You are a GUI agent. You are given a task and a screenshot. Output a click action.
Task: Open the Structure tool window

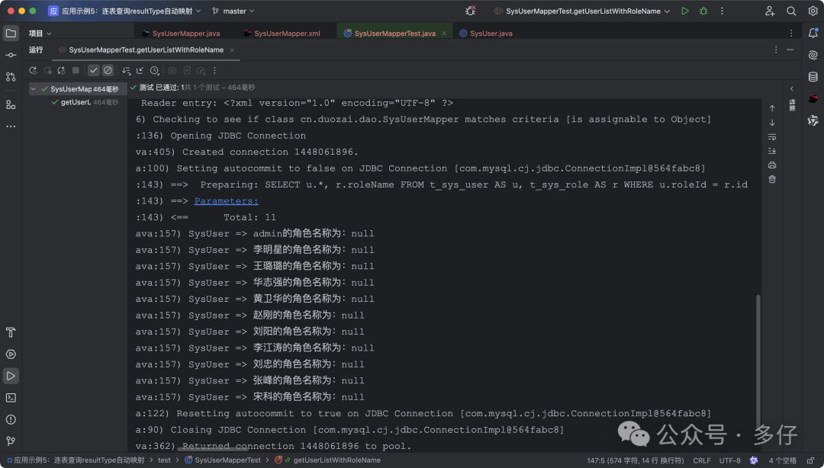click(11, 105)
